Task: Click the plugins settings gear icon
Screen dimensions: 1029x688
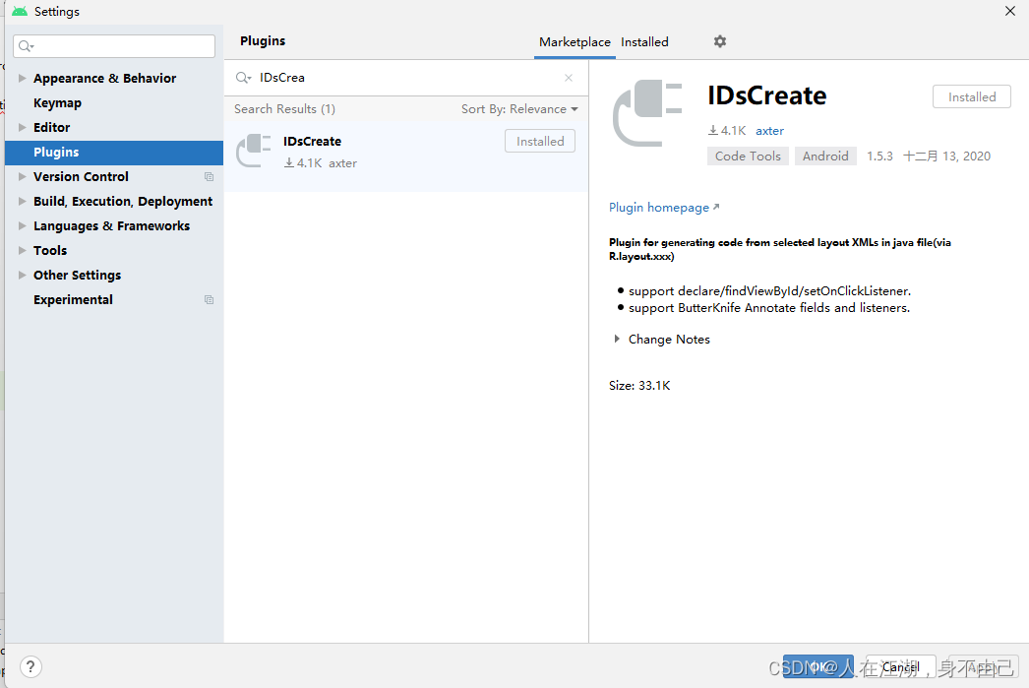Action: pos(720,41)
